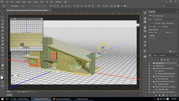Click the Scale 3D camera mode icon

(125, 6)
